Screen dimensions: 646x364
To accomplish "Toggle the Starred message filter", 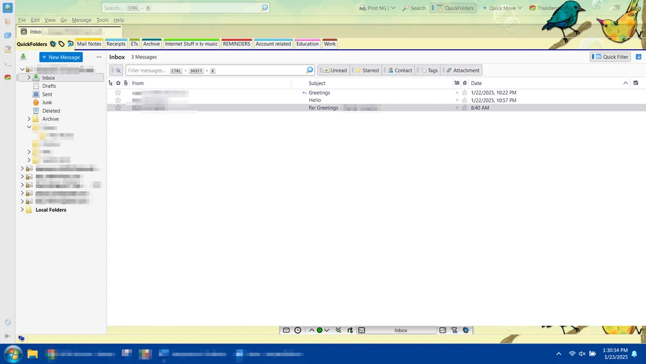I will tap(366, 70).
